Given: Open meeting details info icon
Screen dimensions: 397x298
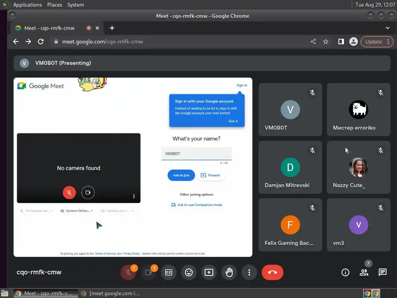Looking at the screenshot, I should pos(345,272).
